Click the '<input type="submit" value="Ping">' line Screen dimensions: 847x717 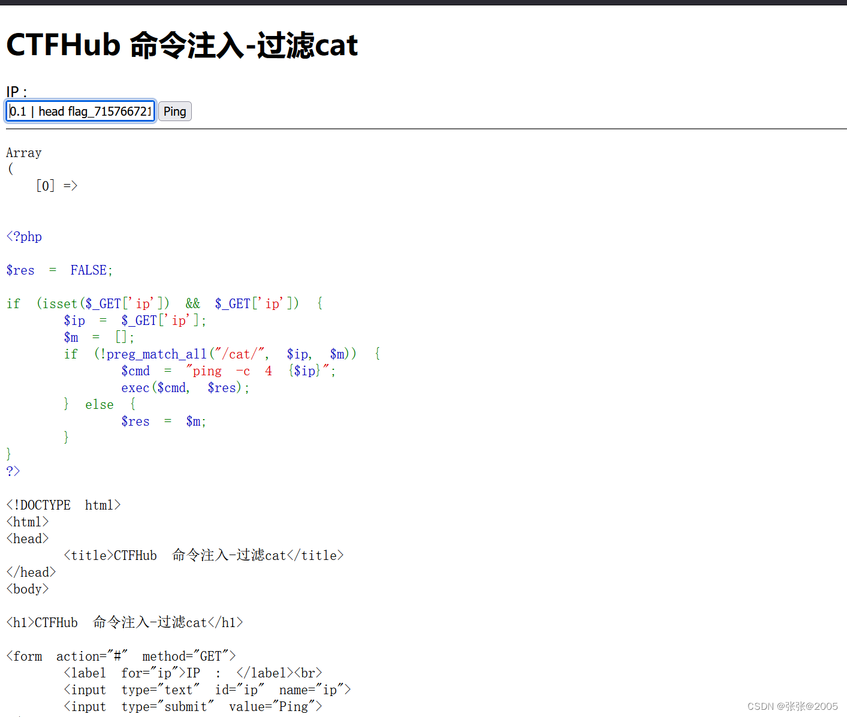pos(193,707)
